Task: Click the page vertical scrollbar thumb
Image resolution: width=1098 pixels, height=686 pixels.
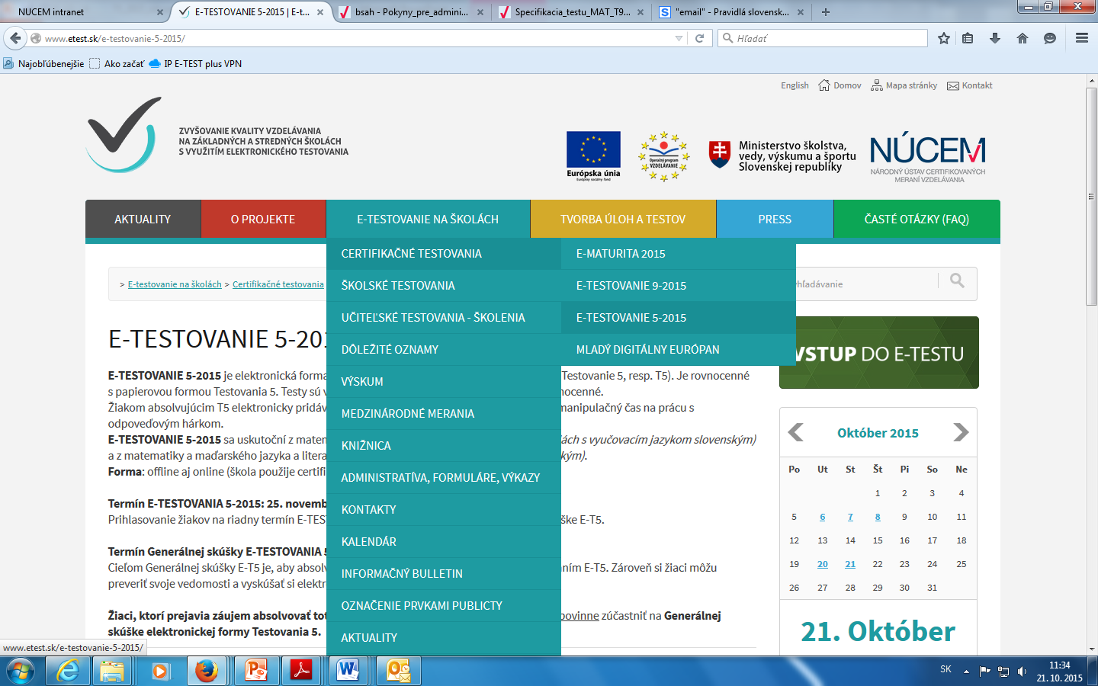Action: pyautogui.click(x=1091, y=197)
